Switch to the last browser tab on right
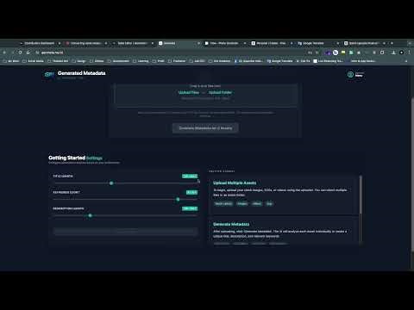This screenshot has width=414, height=310. pos(364,43)
